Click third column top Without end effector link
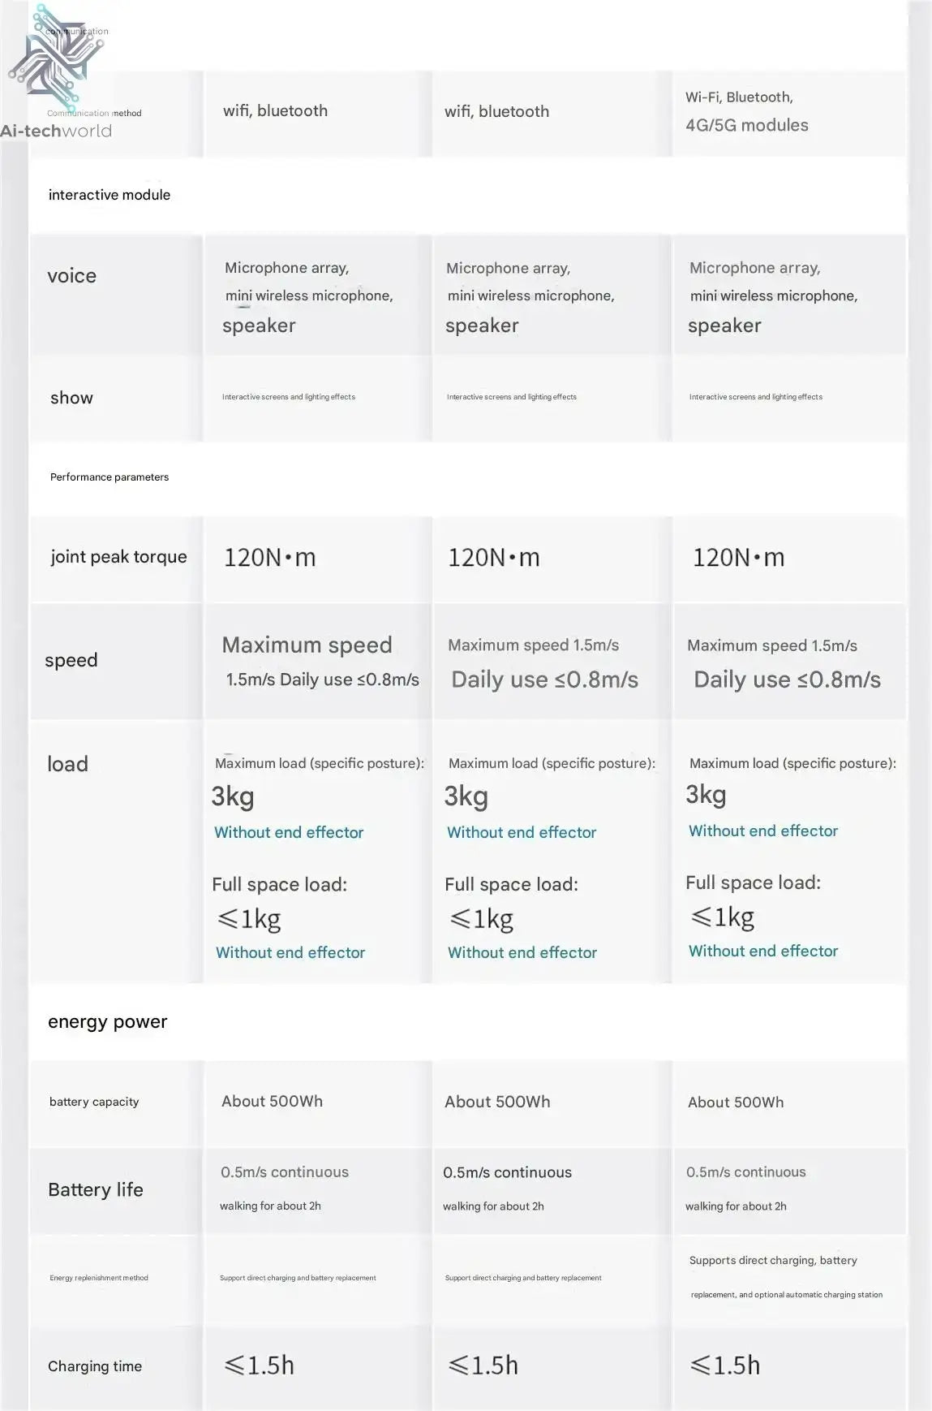The width and height of the screenshot is (932, 1411). (763, 831)
